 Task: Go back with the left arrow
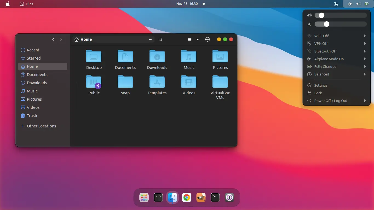pos(53,39)
